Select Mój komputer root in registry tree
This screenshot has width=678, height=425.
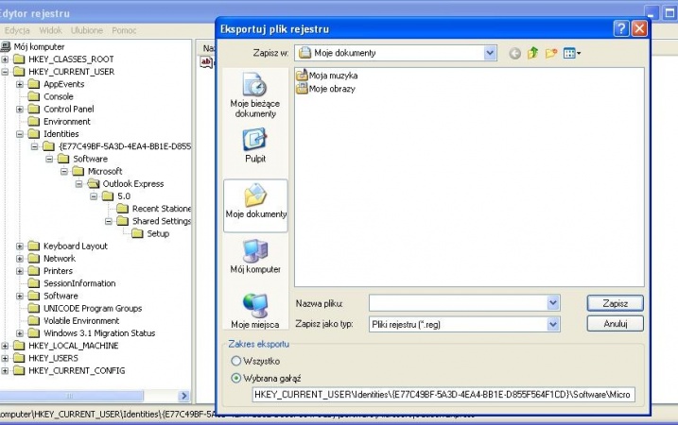39,46
